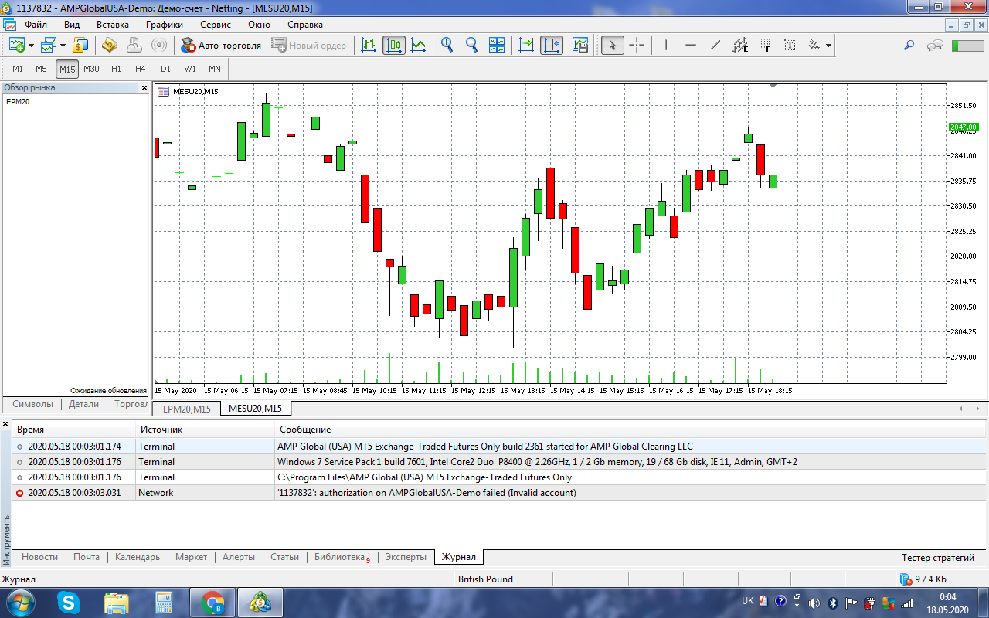Select the authorization failed log row
The width and height of the screenshot is (989, 618).
499,493
